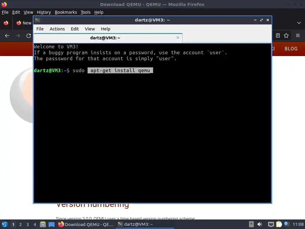Switch to desktop workspace 4
The width and height of the screenshot is (305, 229).
point(35,225)
